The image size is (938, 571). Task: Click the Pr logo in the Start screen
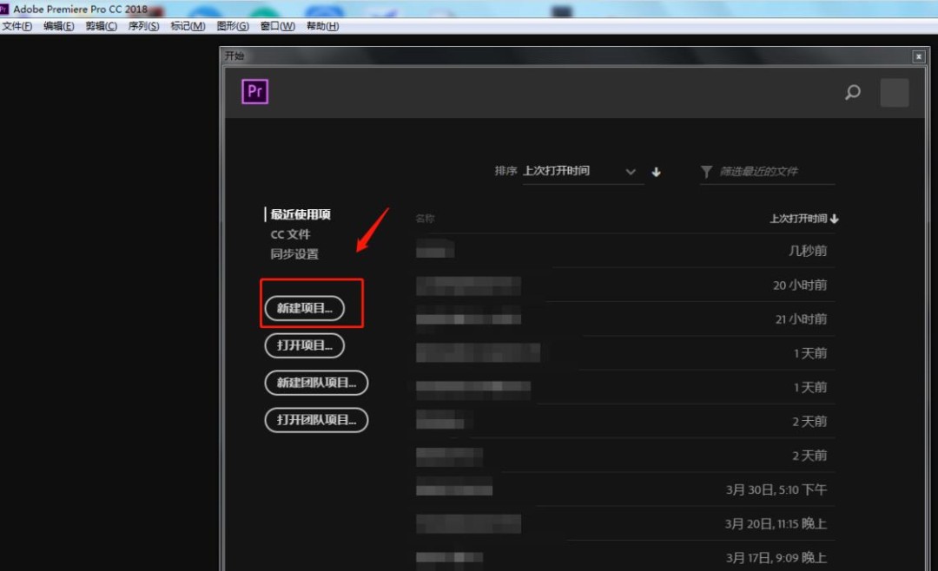click(254, 91)
